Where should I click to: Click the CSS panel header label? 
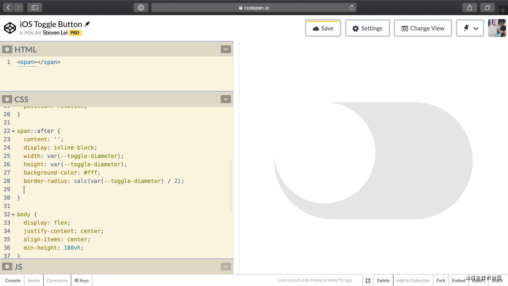[21, 99]
